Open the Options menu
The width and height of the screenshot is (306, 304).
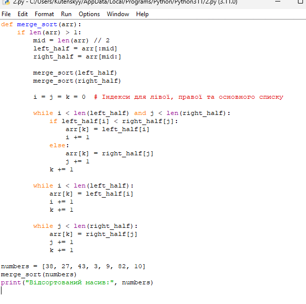point(89,14)
